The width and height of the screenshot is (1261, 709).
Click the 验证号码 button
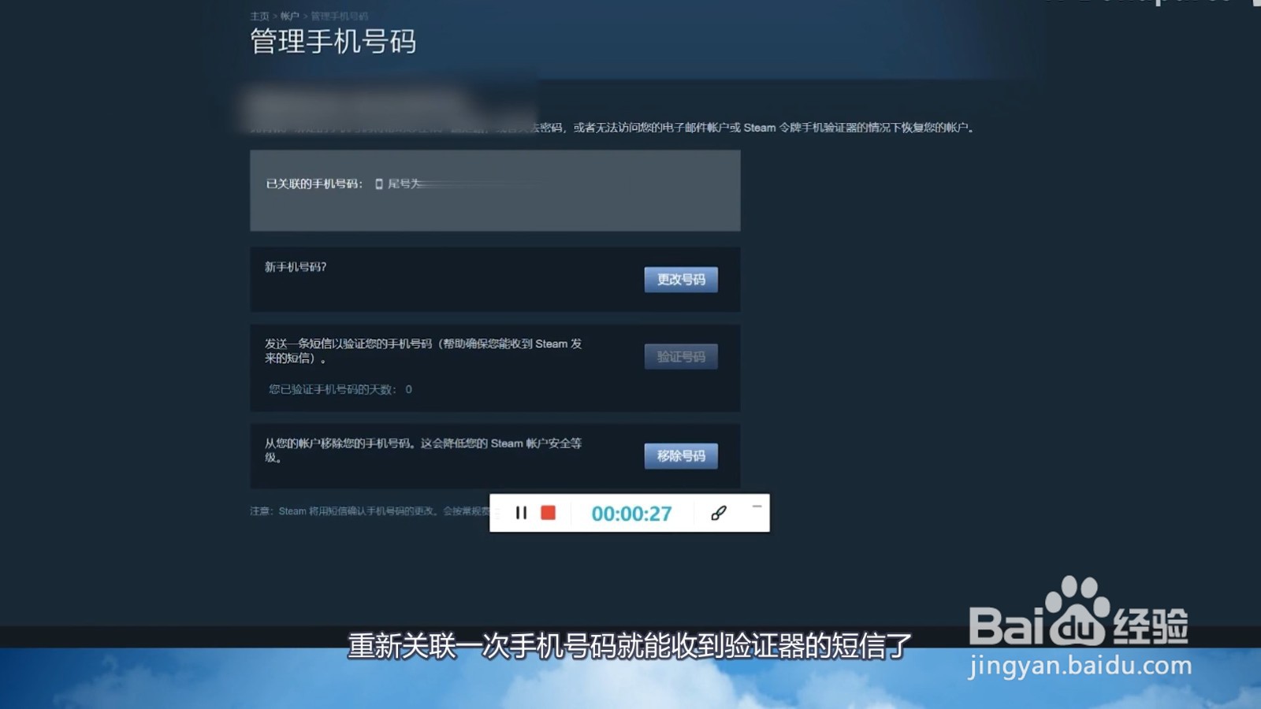pyautogui.click(x=681, y=357)
